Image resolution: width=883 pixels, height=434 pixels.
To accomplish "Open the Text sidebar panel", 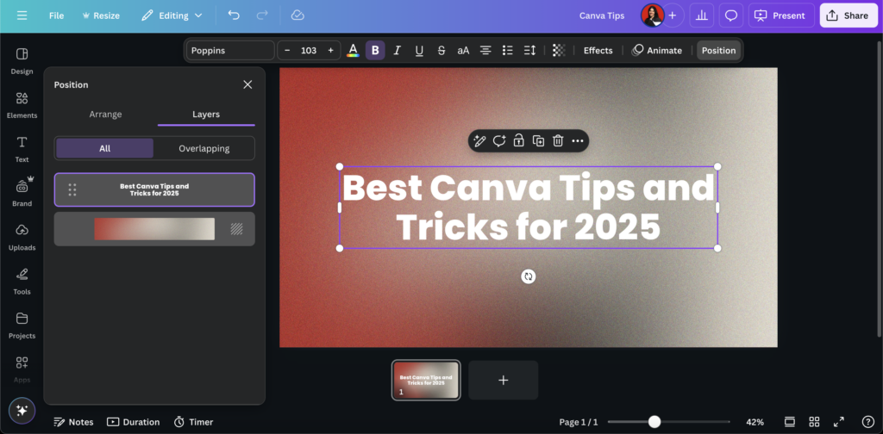I will tap(22, 150).
